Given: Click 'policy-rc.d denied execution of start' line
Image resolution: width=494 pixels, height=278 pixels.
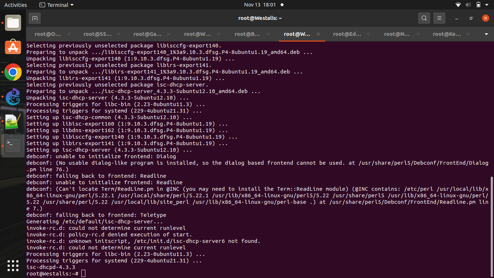Looking at the screenshot, I should click(109, 235).
